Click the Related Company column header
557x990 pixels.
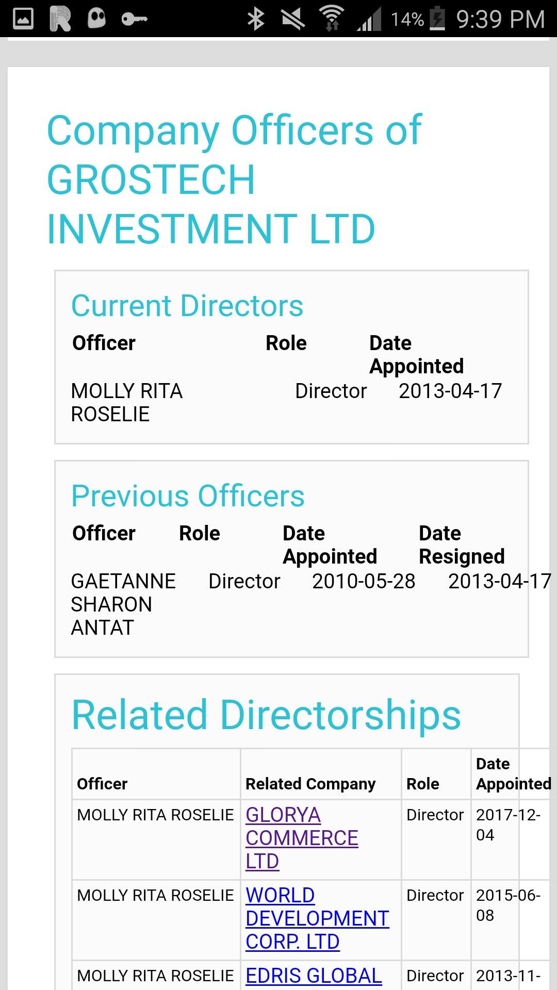click(310, 784)
